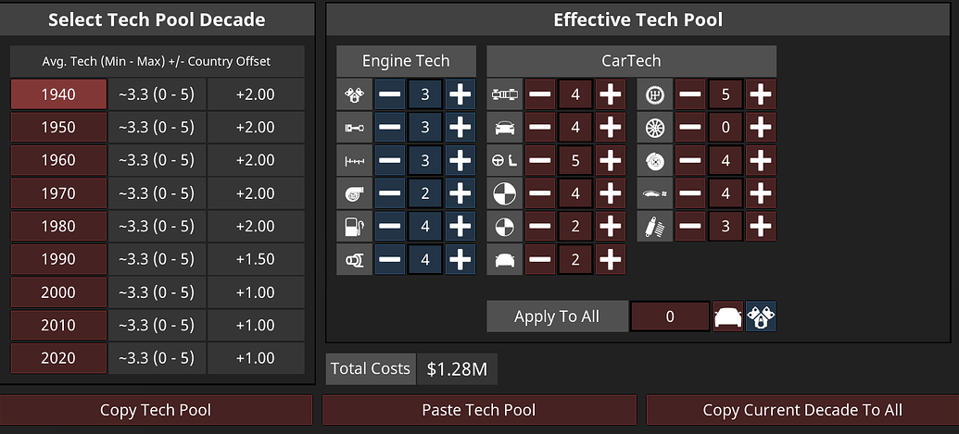The width and height of the screenshot is (959, 434).
Task: Click the tires tech value field showing 0
Action: click(726, 128)
